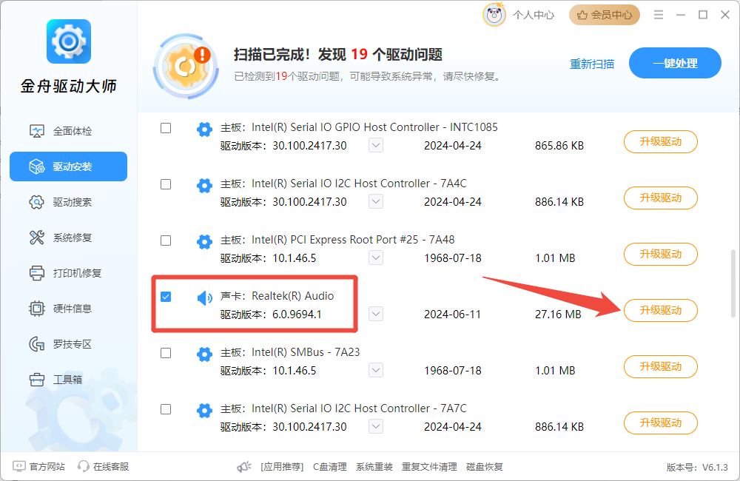Click the 硬件信息 chip icon
740x481 pixels.
click(x=37, y=309)
